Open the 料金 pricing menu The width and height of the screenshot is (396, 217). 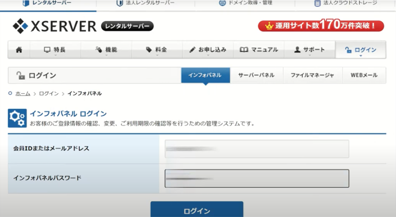157,50
